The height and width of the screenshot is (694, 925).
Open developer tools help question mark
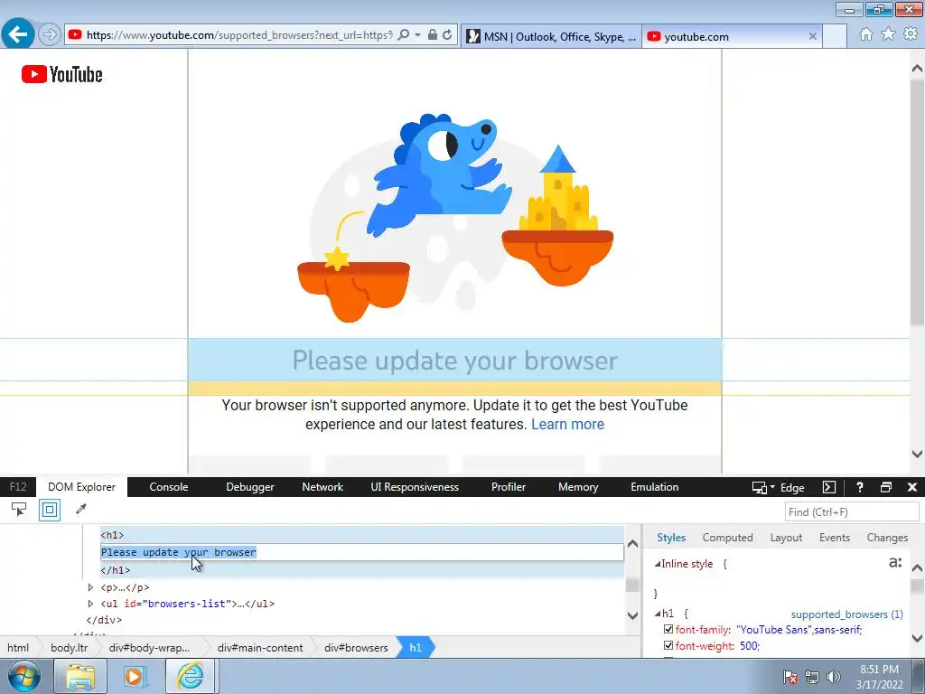(860, 487)
